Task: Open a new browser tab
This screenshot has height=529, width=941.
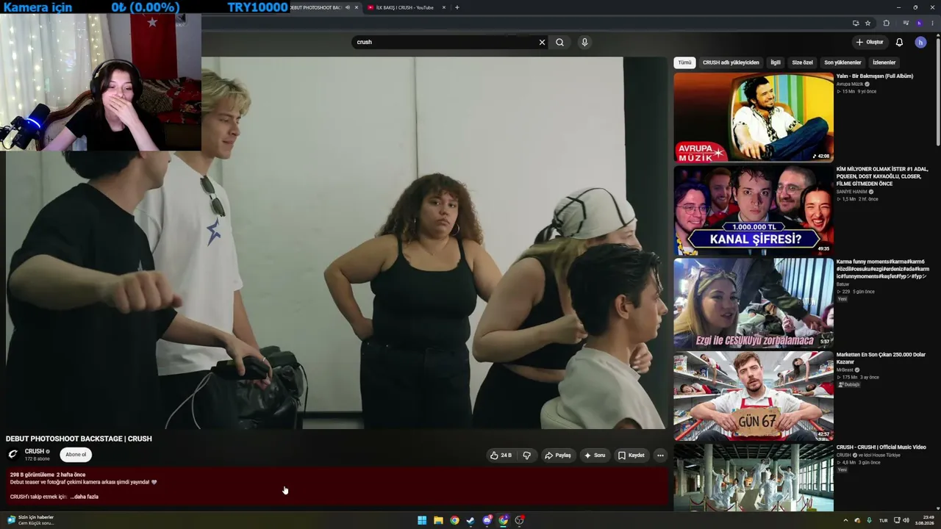Action: click(457, 7)
